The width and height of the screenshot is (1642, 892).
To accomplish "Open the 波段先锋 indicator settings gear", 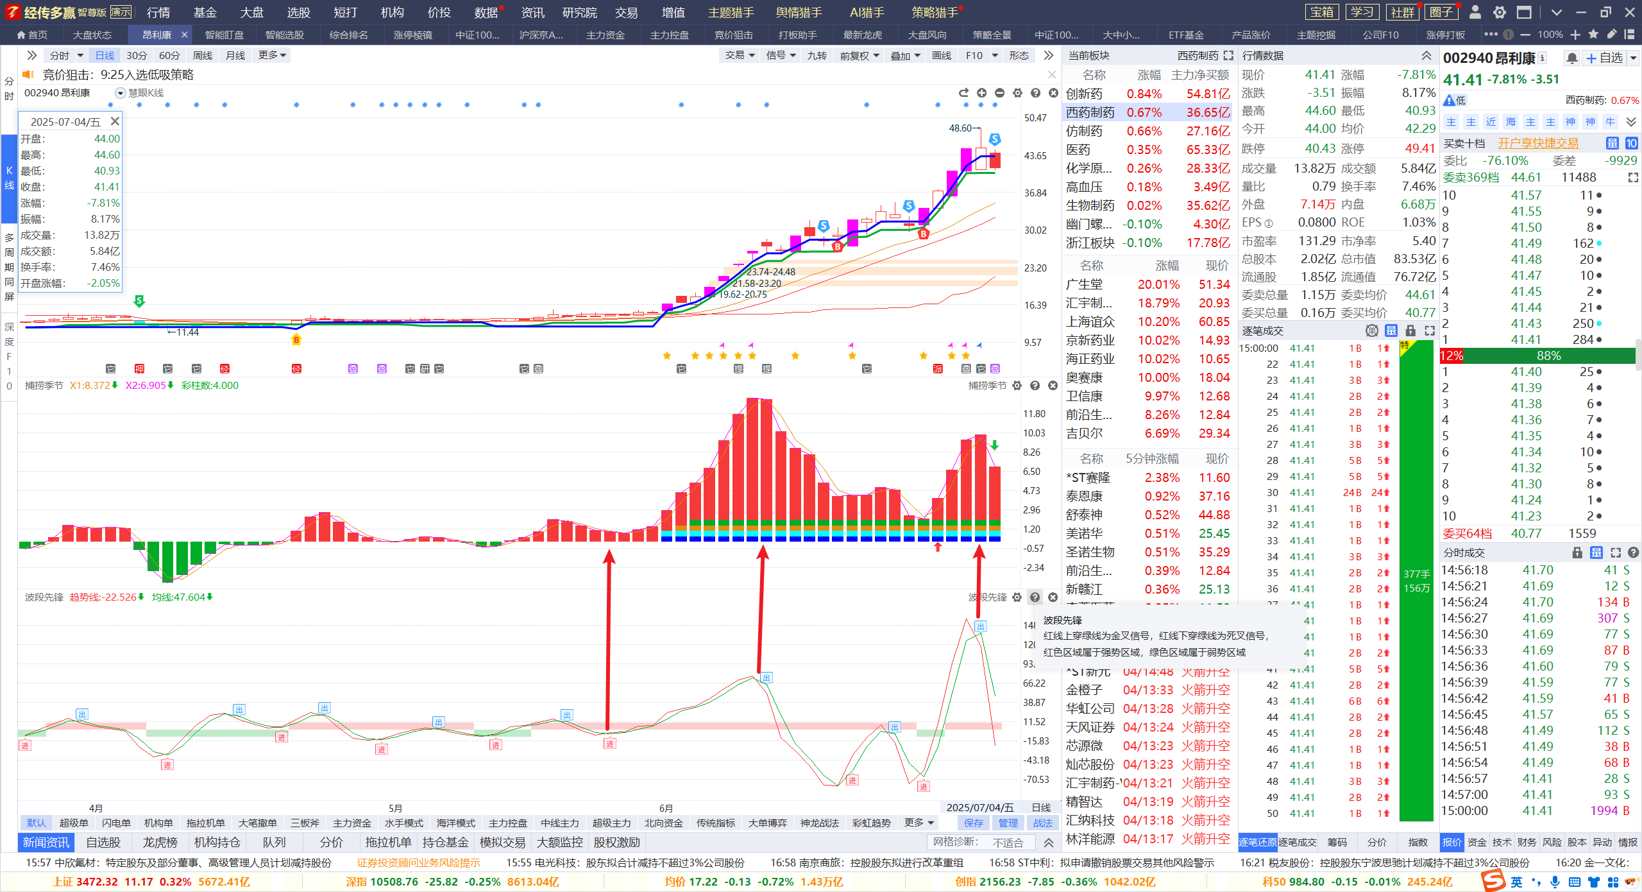I will [1017, 597].
